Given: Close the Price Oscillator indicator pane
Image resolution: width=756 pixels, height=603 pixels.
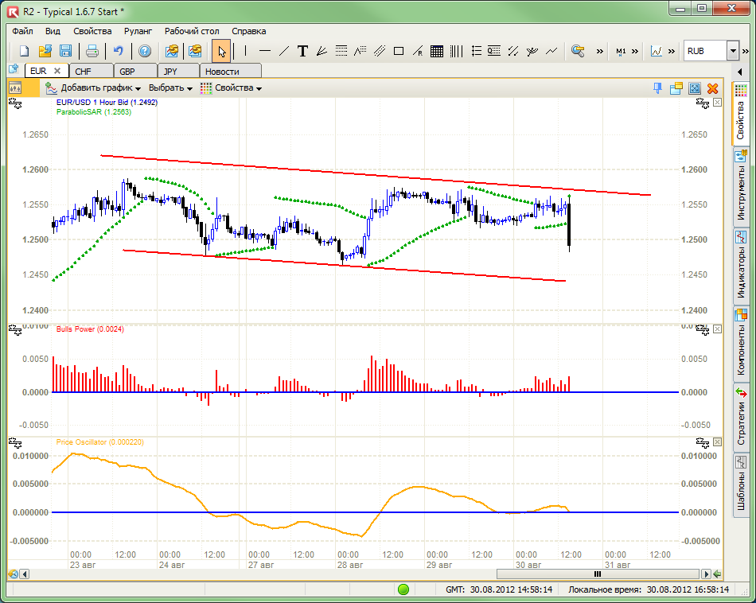Looking at the screenshot, I should tap(718, 442).
